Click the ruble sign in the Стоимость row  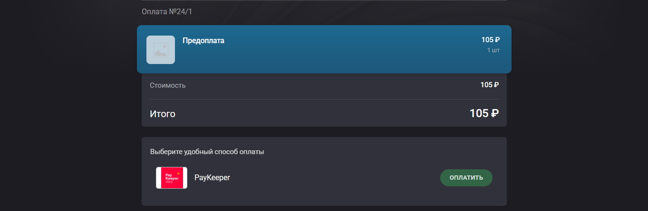496,85
